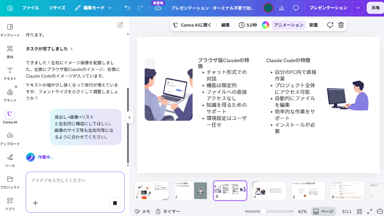The image size is (384, 216).
Task: Click the アイデアを入力してください input field
Action: point(75,180)
